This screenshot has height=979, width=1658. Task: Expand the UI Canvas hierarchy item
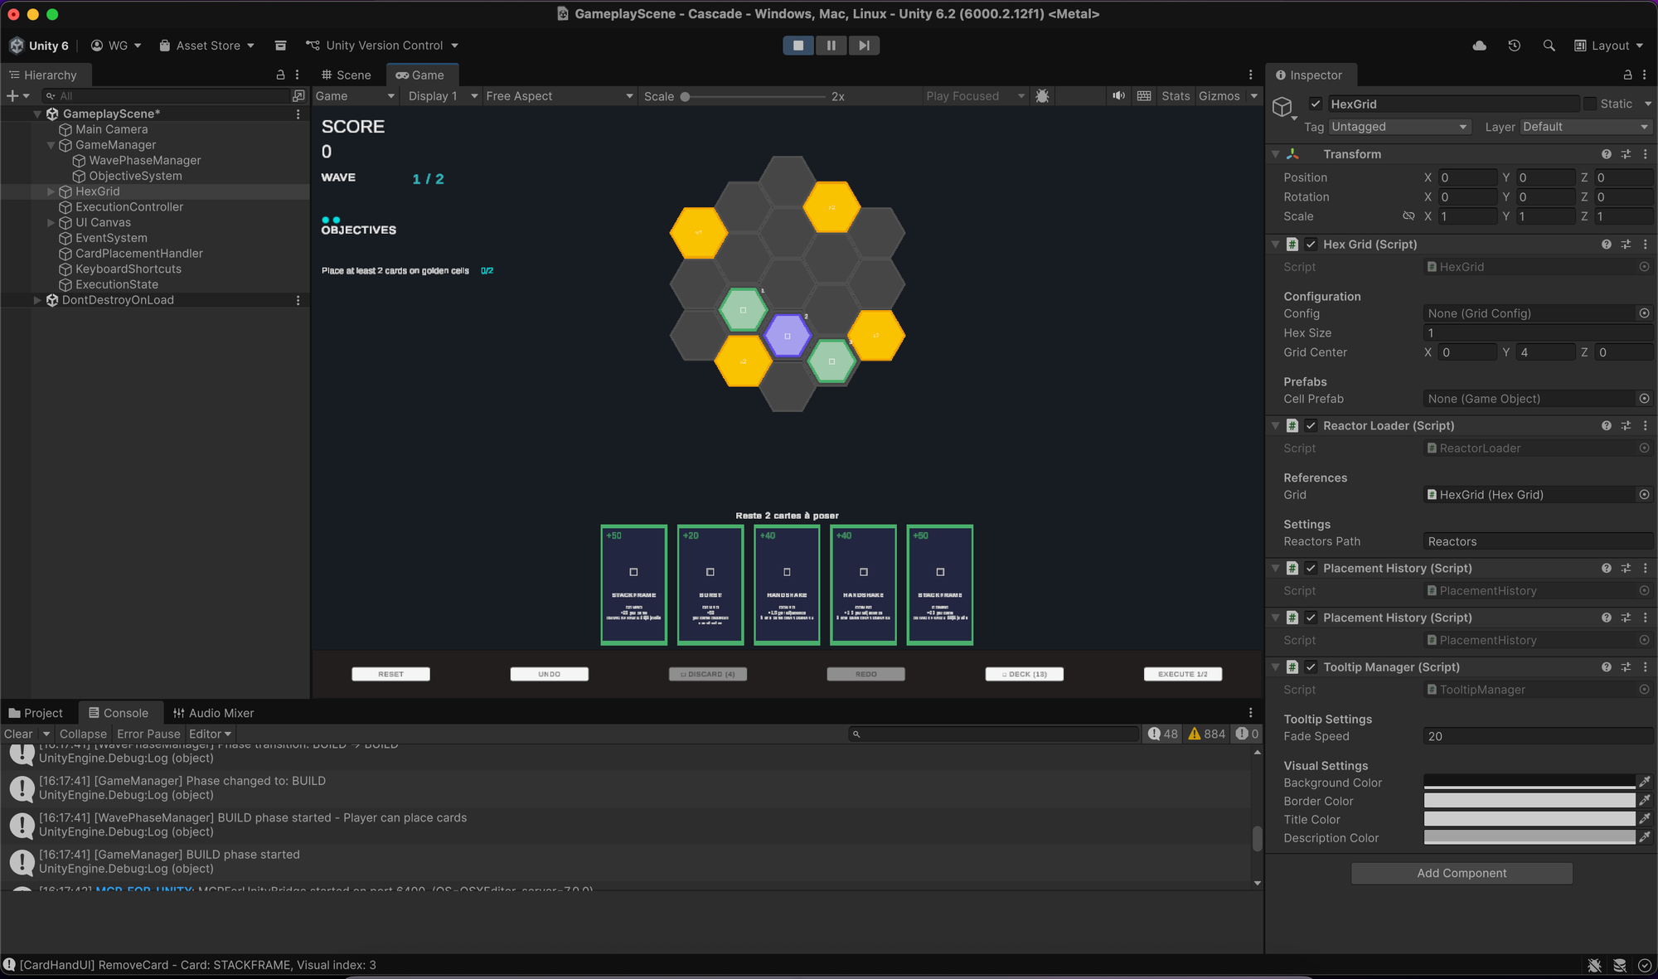pos(51,223)
